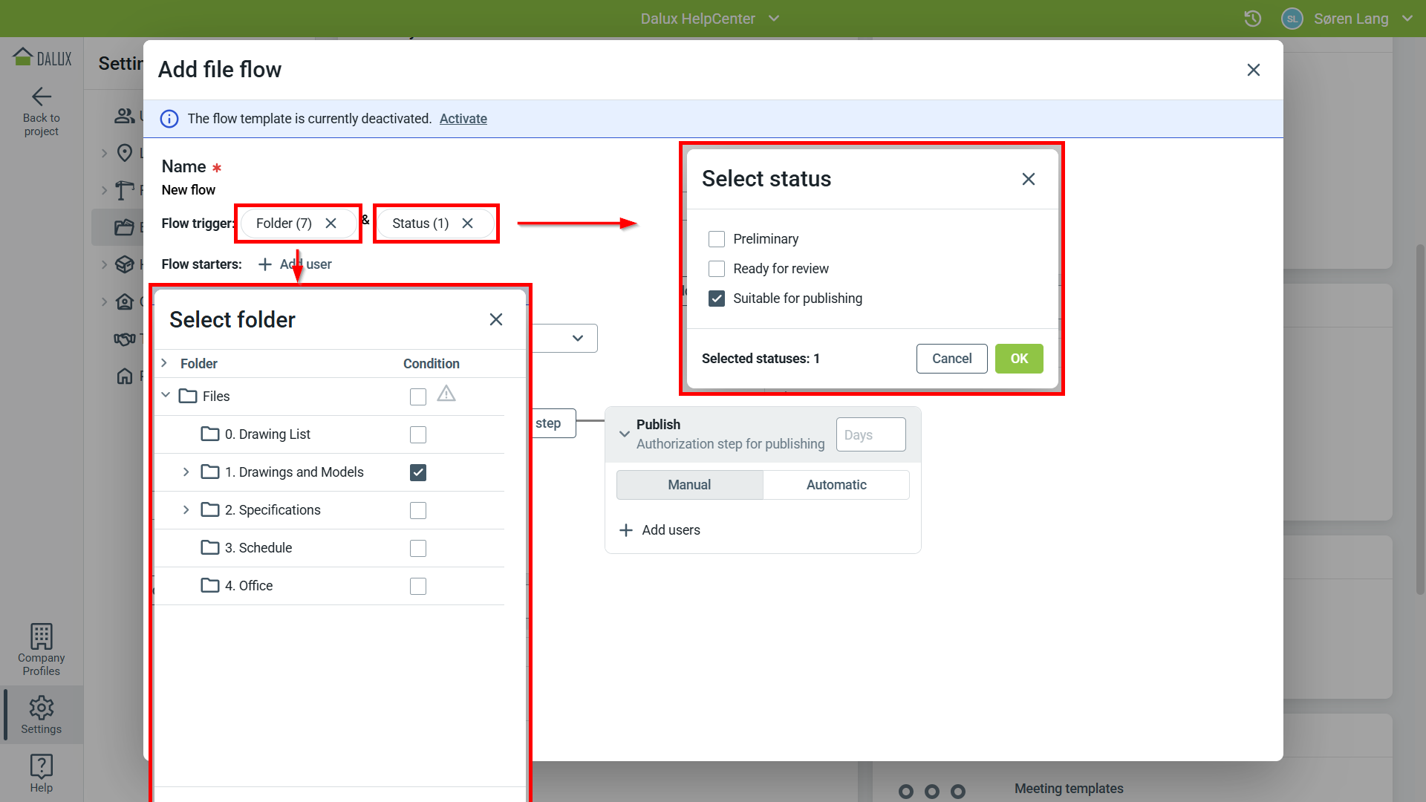Click the SL user avatar
This screenshot has width=1426, height=802.
pos(1292,19)
